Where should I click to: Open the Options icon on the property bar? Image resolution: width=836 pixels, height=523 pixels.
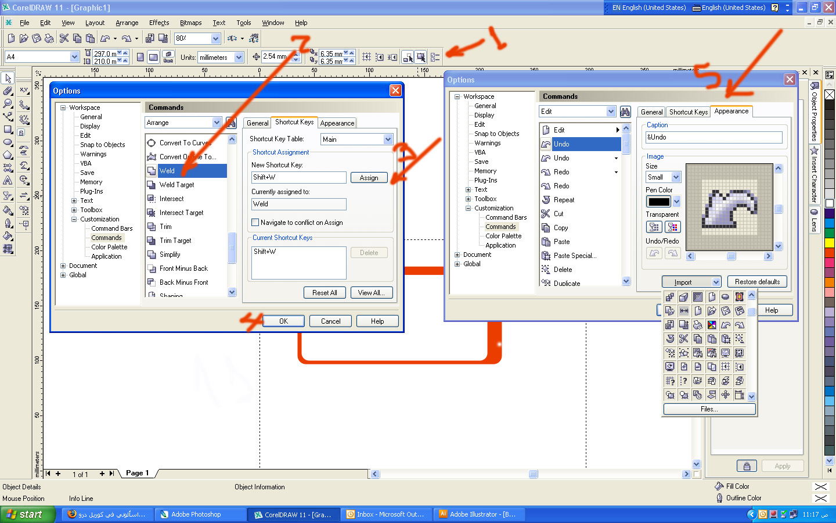(435, 57)
